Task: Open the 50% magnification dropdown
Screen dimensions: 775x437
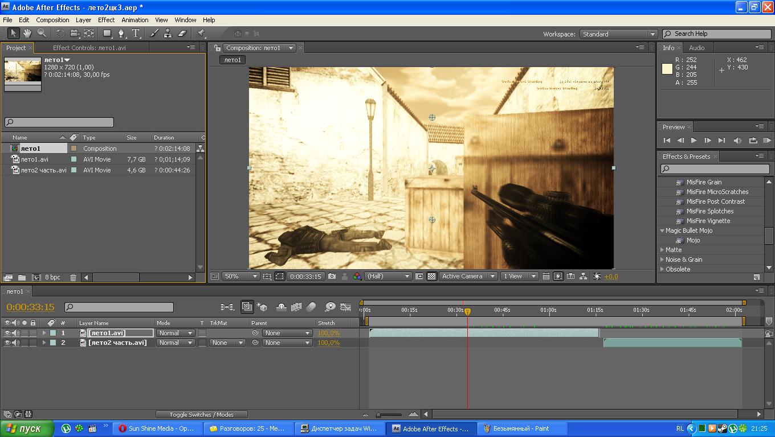Action: tap(240, 276)
